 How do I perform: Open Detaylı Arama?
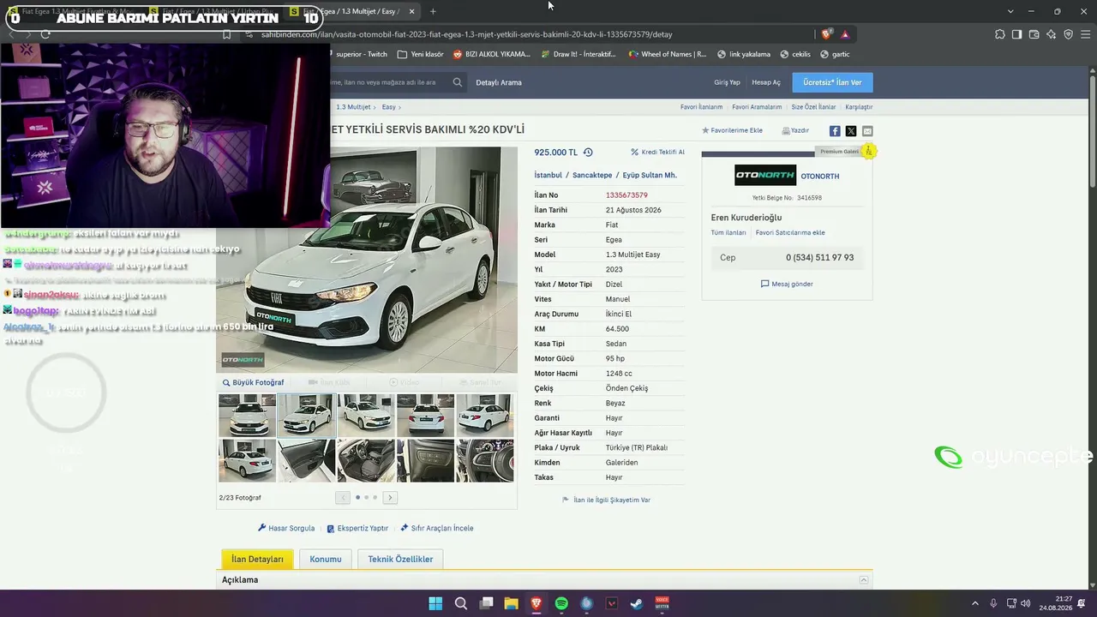click(499, 82)
